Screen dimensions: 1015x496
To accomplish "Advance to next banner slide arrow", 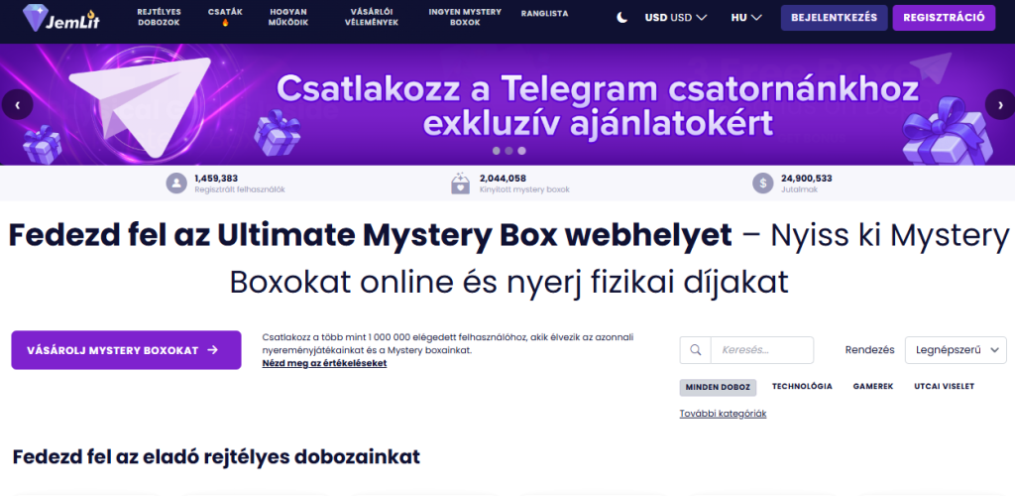I will tap(998, 103).
